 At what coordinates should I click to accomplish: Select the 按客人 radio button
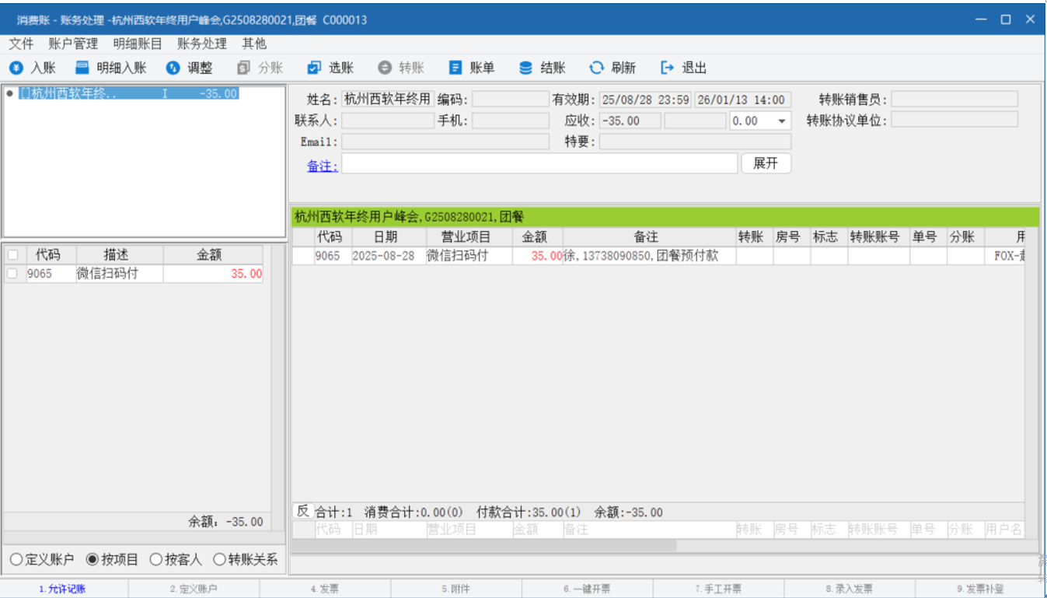pos(155,559)
